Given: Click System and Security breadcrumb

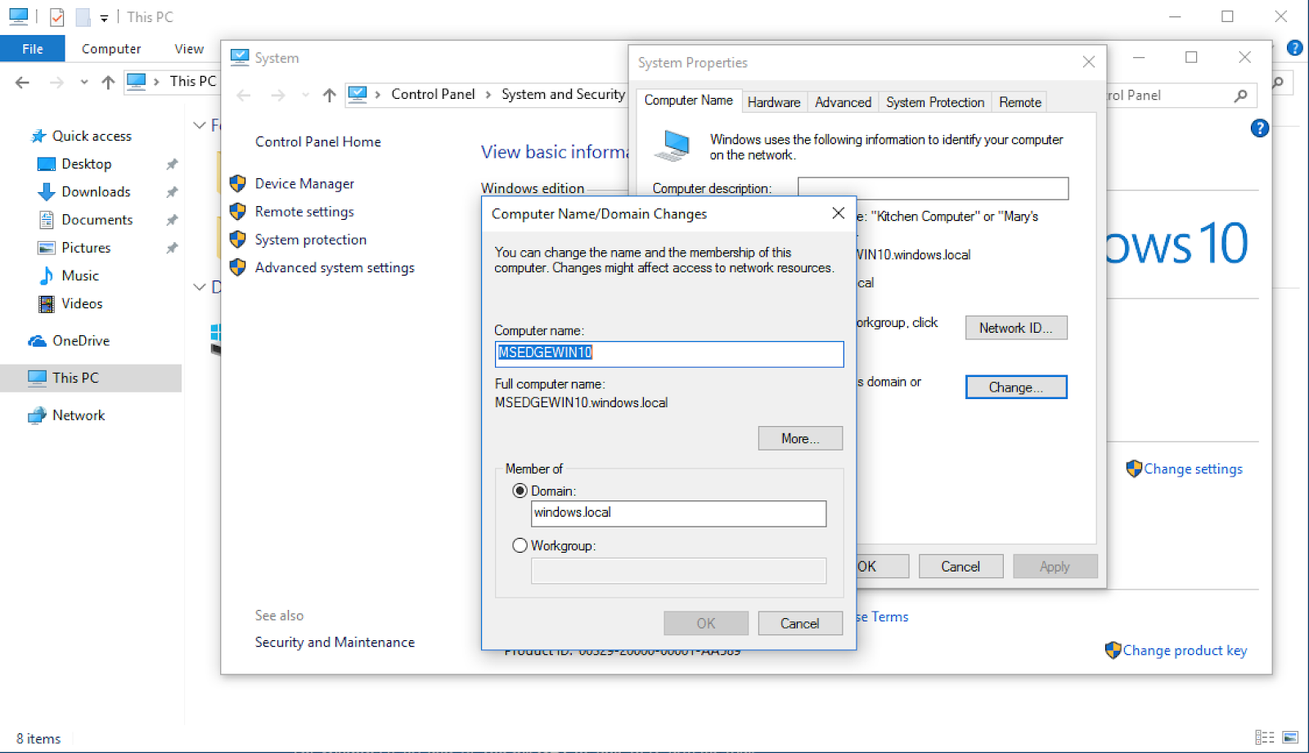Looking at the screenshot, I should click(x=563, y=94).
